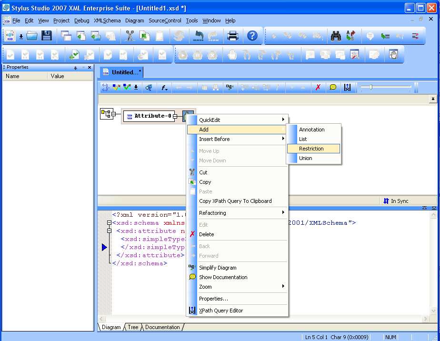This screenshot has height=341, width=440.
Task: Click the Print toolbar icon
Action: pos(232,36)
